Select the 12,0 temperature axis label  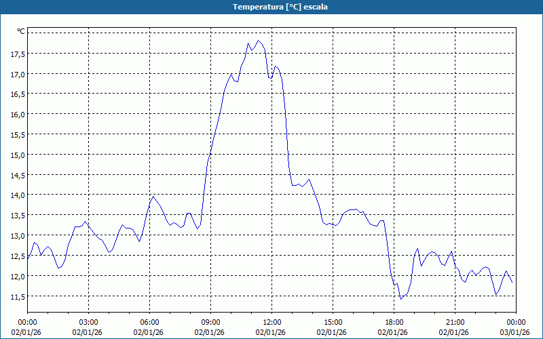click(17, 276)
